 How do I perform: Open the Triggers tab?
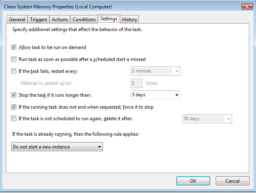point(39,19)
